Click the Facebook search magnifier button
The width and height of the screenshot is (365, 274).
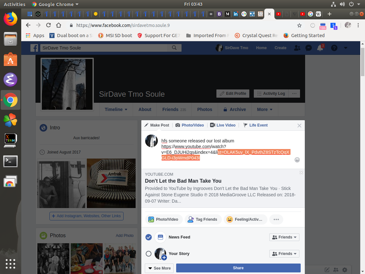click(174, 48)
